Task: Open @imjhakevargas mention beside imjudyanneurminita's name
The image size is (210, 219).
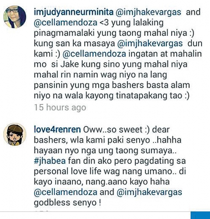Action: pyautogui.click(x=148, y=12)
